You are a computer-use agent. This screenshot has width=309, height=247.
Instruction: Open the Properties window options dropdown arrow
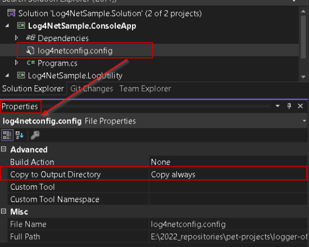[278, 106]
